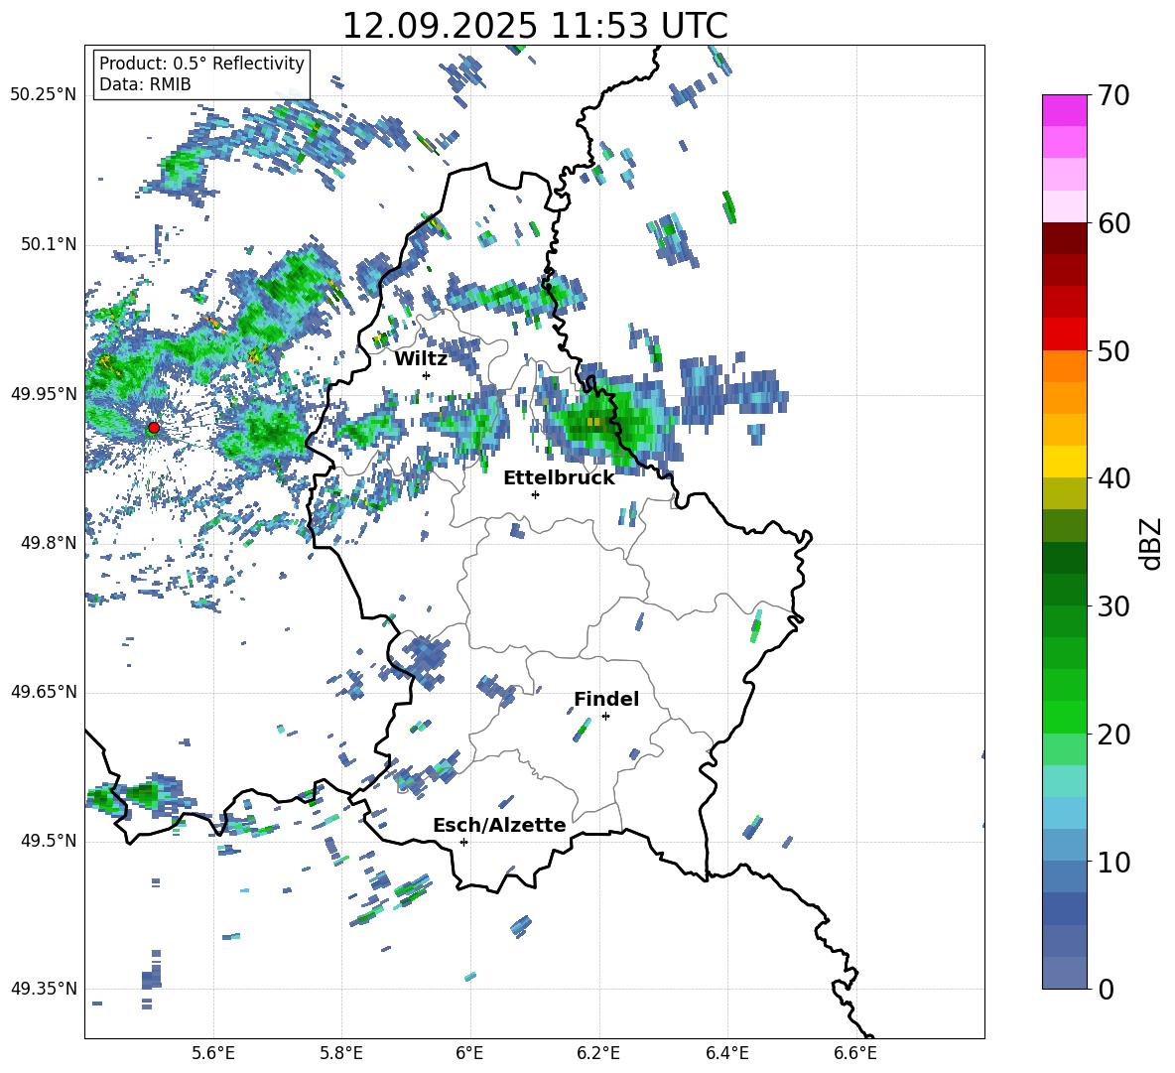
Task: Click the colorbar value 60
Action: (x=1113, y=223)
